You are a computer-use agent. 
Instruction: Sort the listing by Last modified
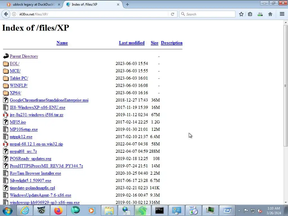pyautogui.click(x=132, y=43)
